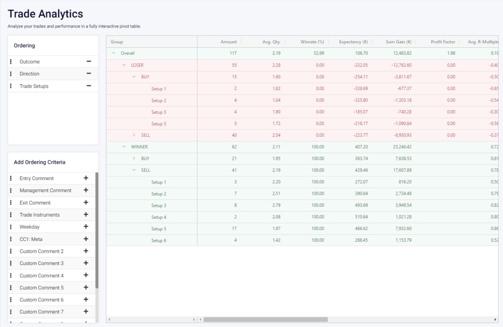Expand the SELL group under LOSER
The image size is (503, 327).
pos(134,135)
